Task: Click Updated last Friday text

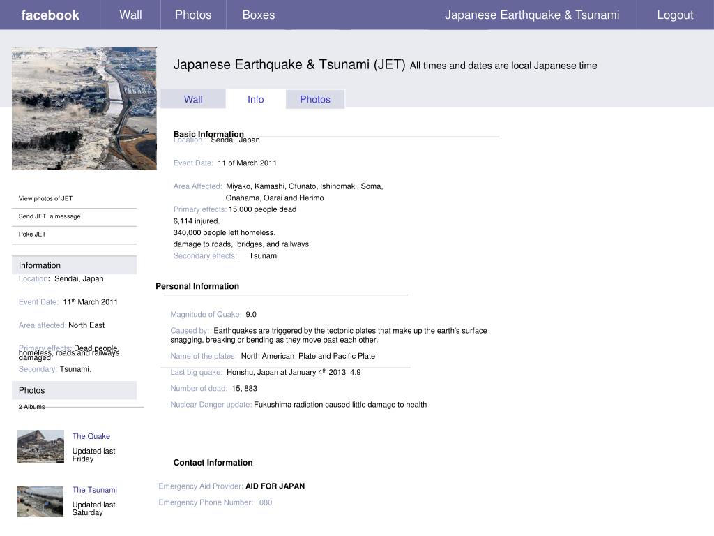Action: 94,455
